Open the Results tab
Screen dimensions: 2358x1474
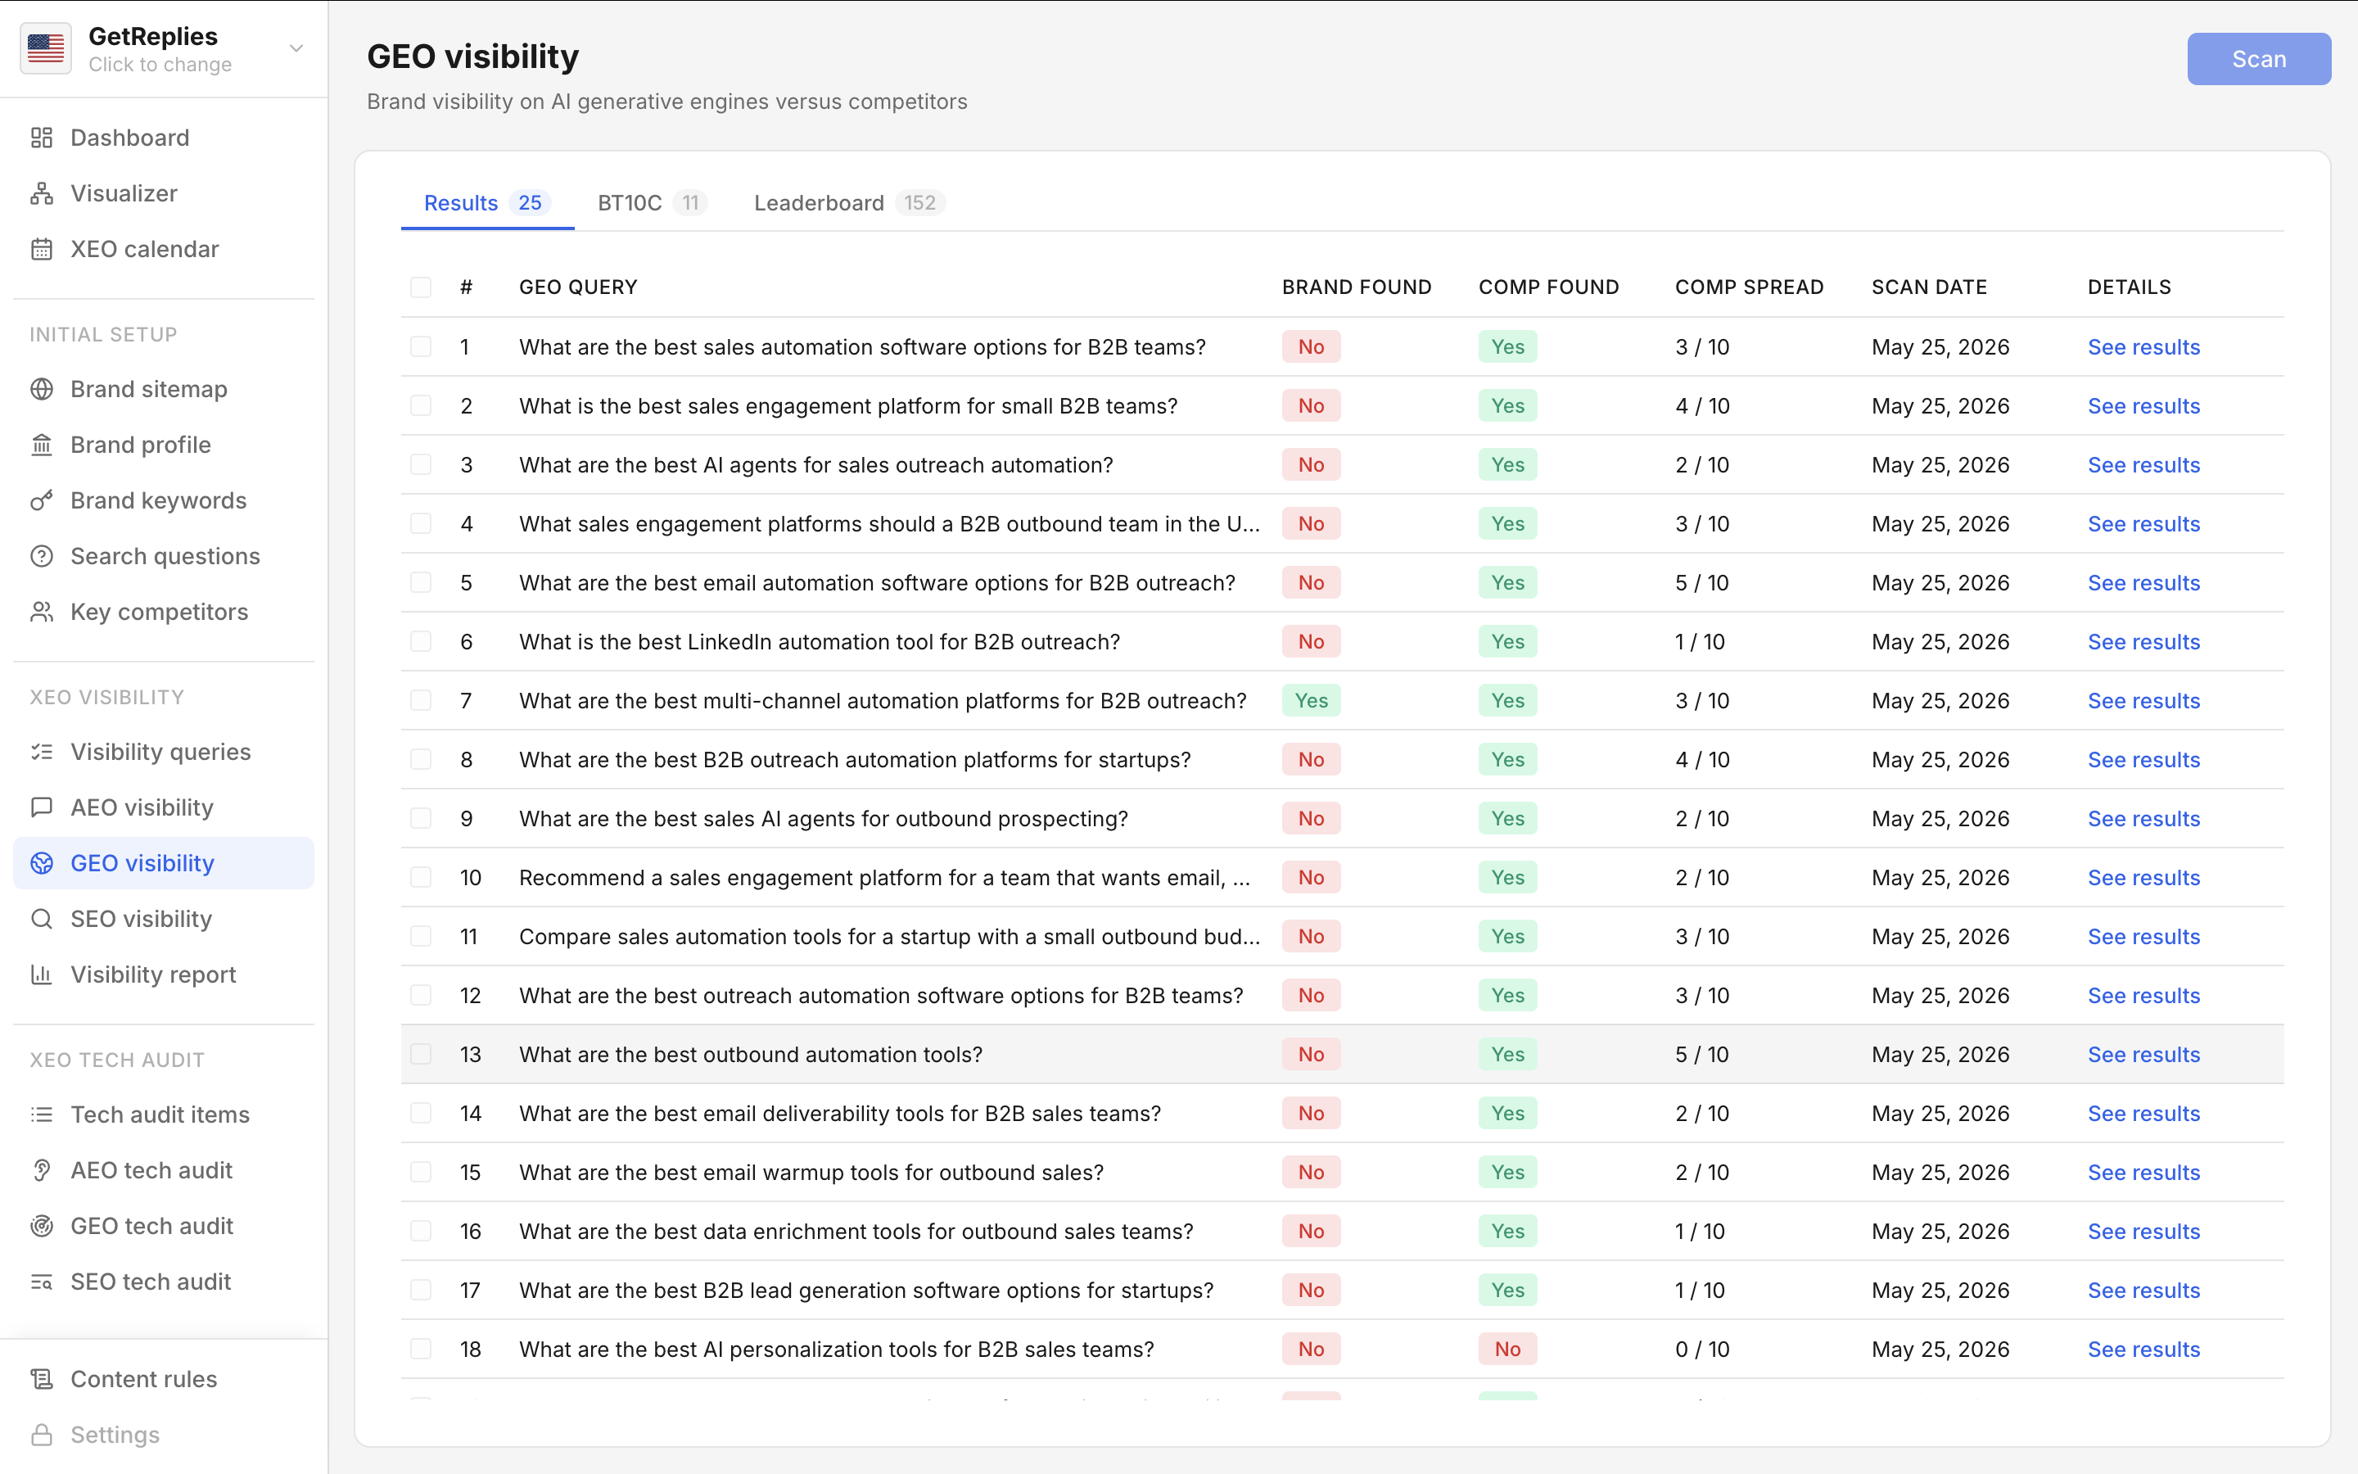tap(487, 203)
